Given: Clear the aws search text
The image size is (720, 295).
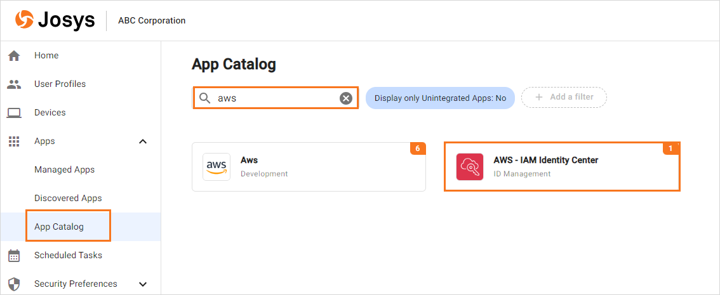Looking at the screenshot, I should point(346,98).
